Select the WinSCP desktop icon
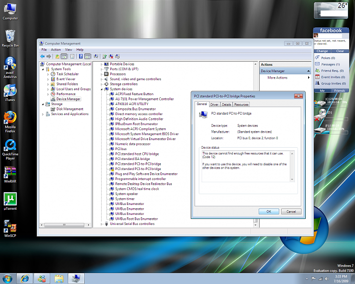 tap(10, 228)
